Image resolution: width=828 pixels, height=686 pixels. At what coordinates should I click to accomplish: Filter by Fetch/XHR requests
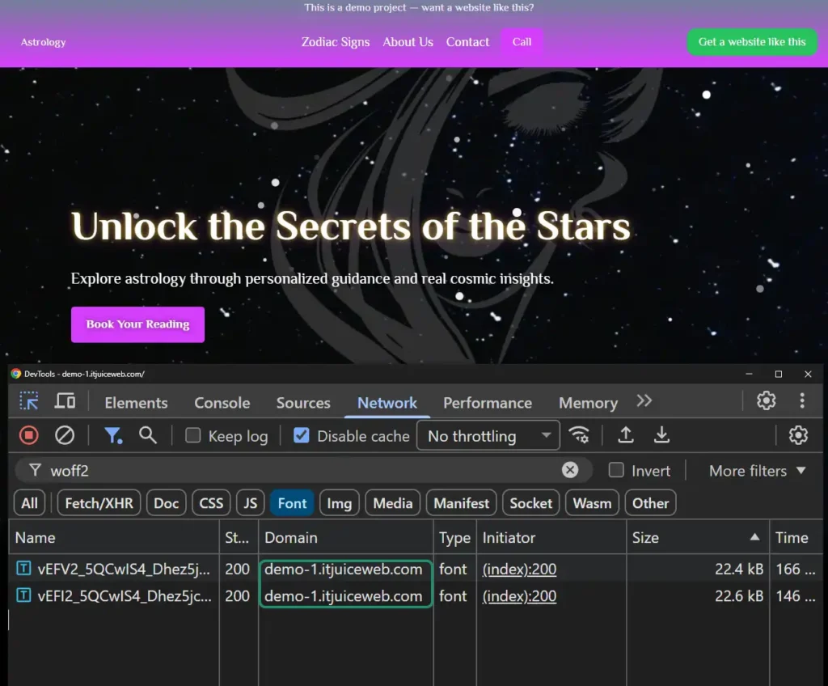(99, 503)
